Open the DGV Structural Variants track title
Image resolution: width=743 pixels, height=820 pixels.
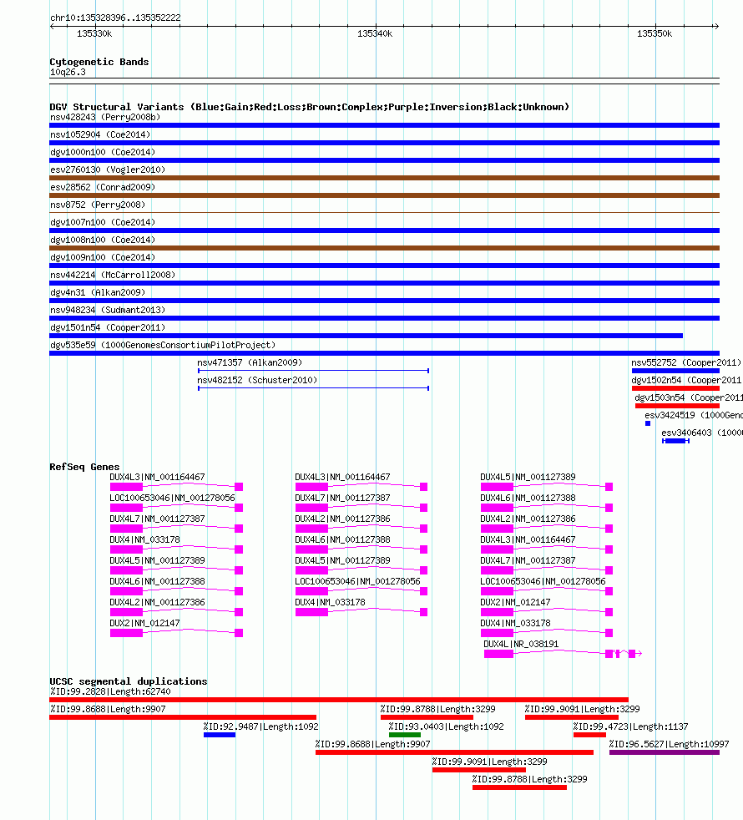click(x=310, y=107)
